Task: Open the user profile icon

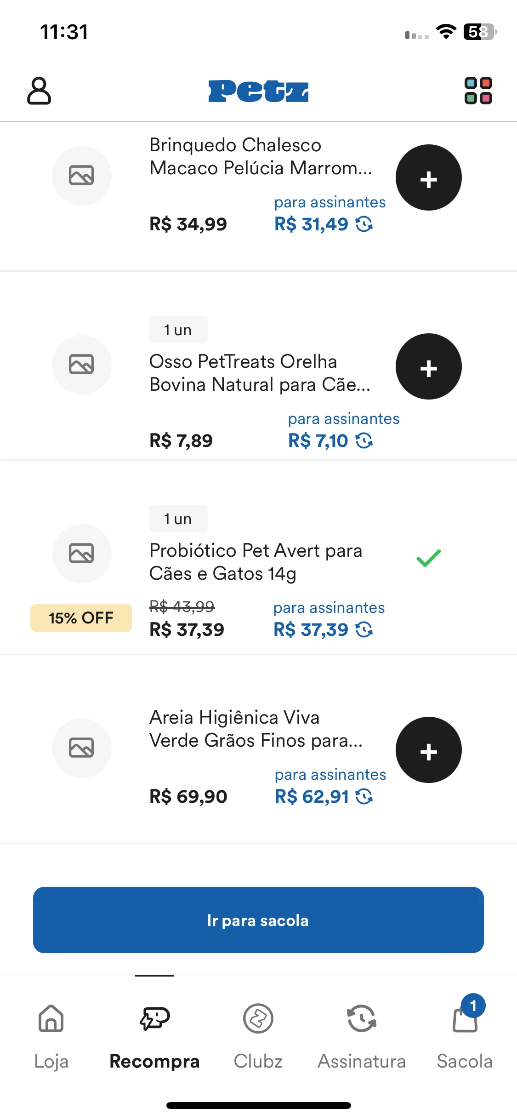Action: point(39,91)
